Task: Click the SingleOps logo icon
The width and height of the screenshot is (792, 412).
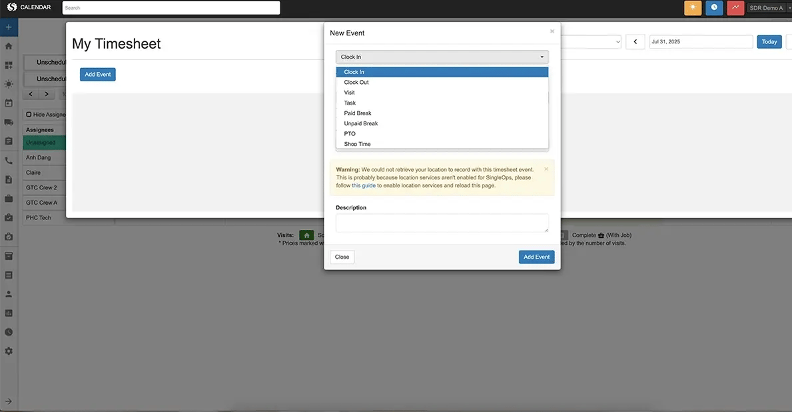Action: click(x=11, y=7)
